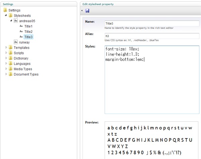Expand the Templates tree node
Viewport: 201px width, 159px height.
click(x=6, y=47)
